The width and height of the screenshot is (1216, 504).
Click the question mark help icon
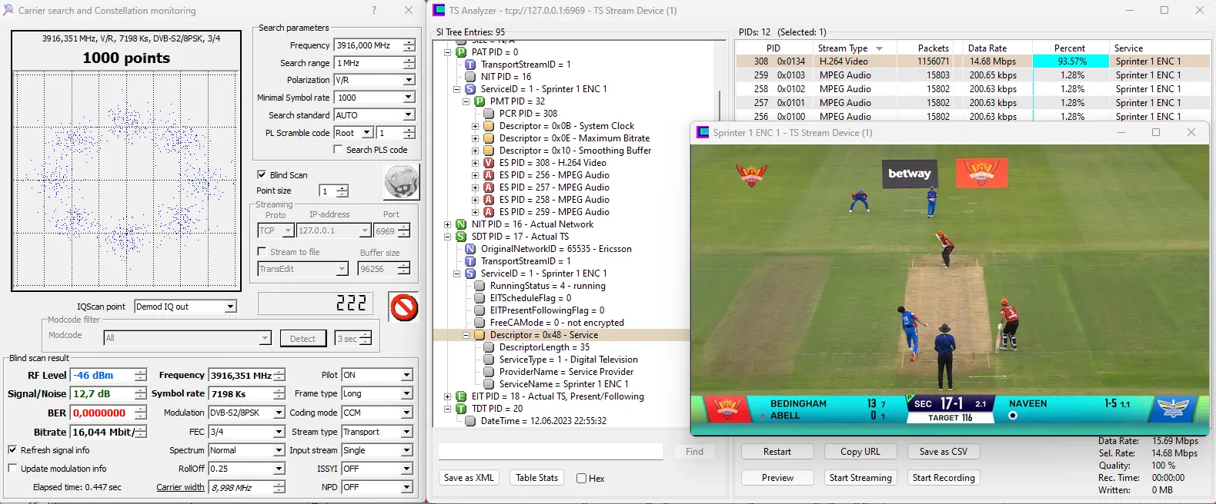374,10
